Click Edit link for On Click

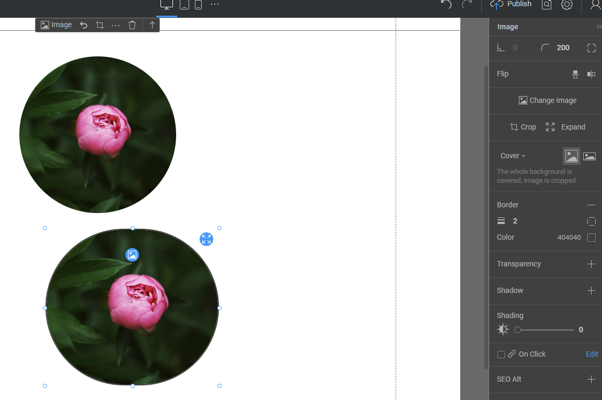[x=592, y=355]
